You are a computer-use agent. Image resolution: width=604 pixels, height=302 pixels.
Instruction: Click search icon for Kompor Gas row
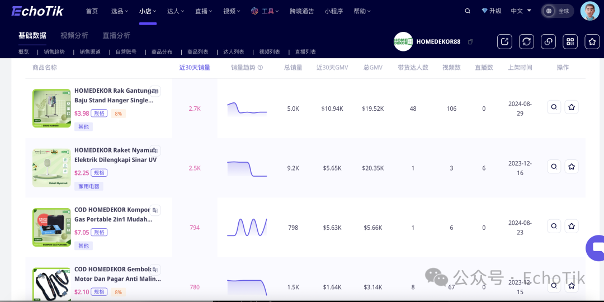click(554, 226)
